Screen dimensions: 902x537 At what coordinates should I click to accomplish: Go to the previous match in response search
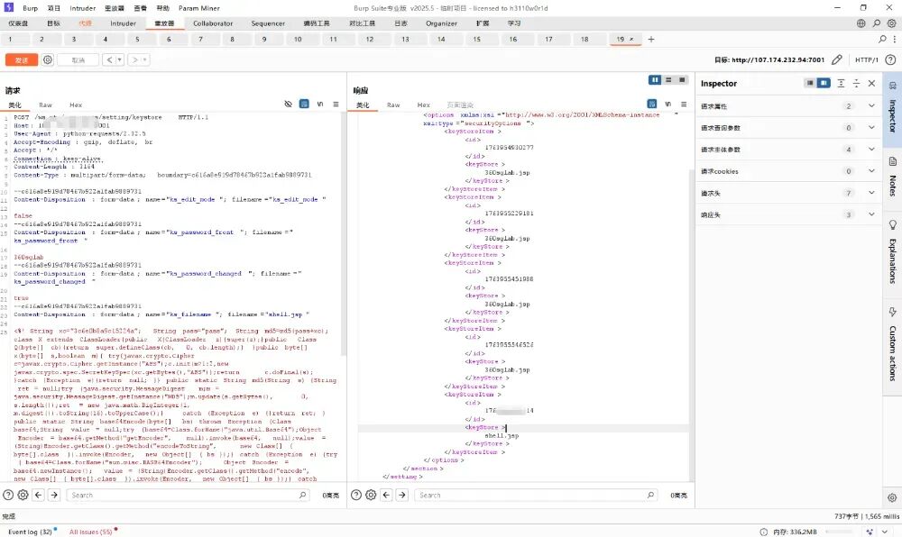pyautogui.click(x=387, y=495)
